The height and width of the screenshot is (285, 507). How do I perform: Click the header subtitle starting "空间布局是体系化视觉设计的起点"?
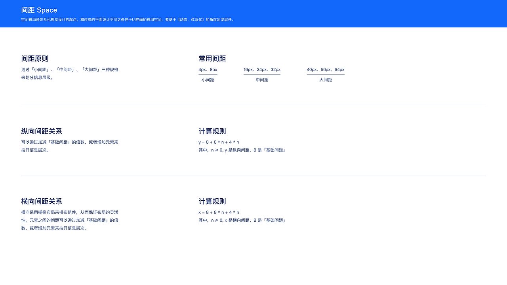coord(128,19)
